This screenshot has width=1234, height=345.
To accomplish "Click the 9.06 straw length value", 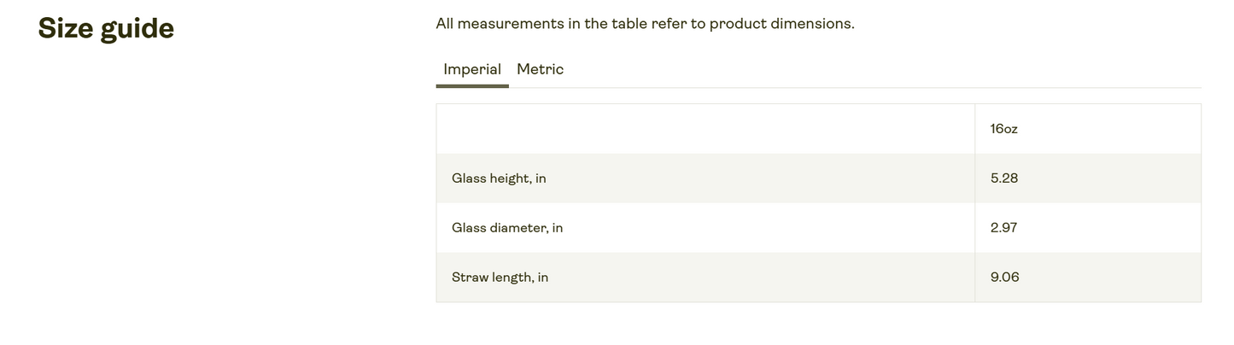I will click(x=1004, y=278).
